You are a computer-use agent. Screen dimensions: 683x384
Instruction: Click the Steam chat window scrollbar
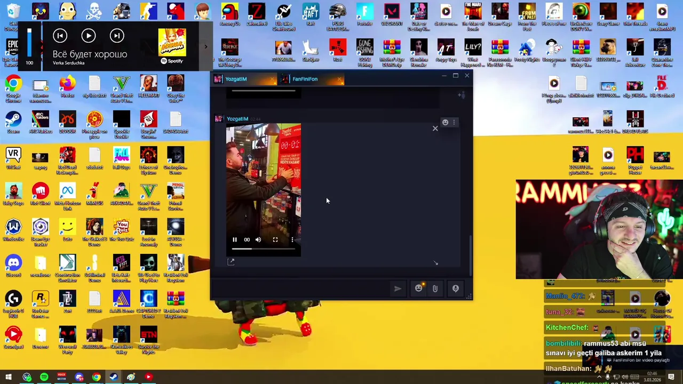coord(470,255)
